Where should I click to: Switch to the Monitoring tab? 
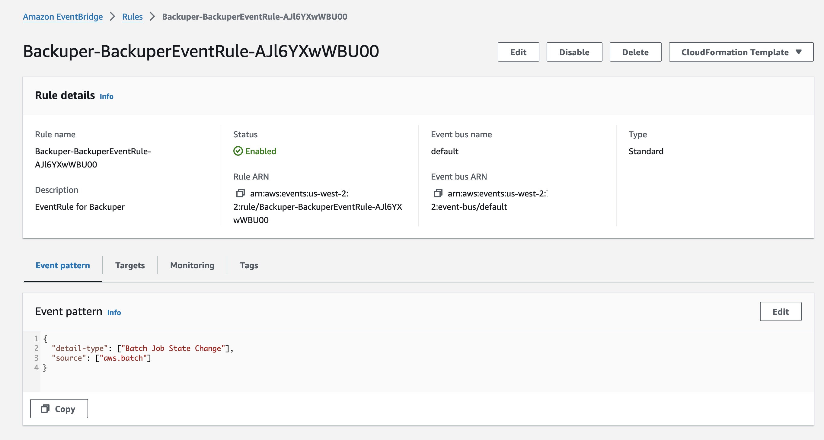pyautogui.click(x=192, y=265)
